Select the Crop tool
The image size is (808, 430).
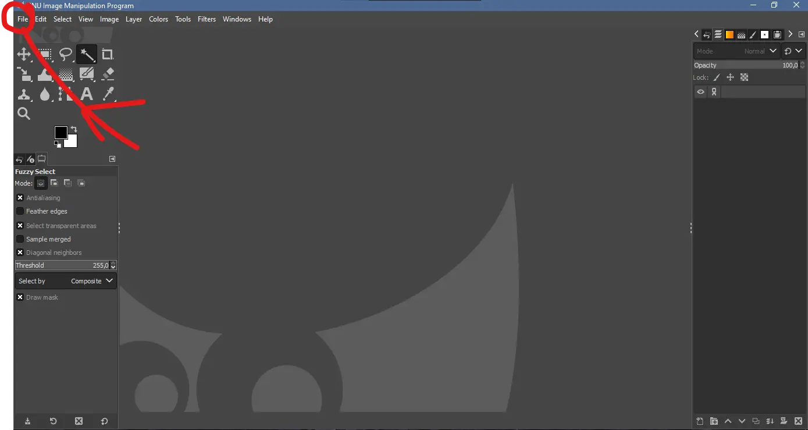(108, 55)
